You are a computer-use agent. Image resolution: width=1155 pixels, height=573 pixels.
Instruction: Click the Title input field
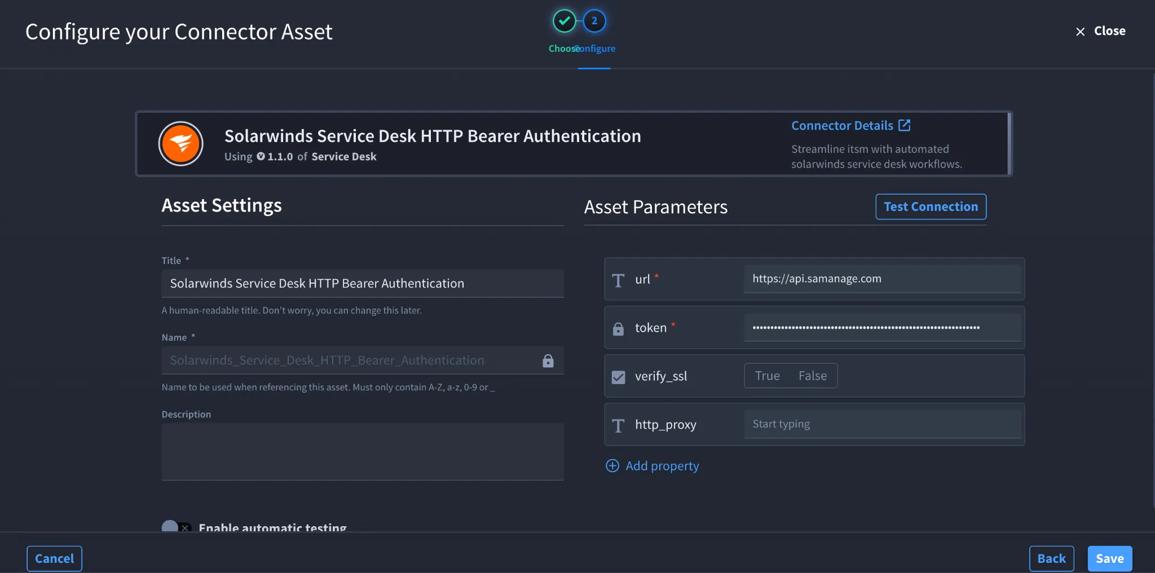pyautogui.click(x=363, y=283)
